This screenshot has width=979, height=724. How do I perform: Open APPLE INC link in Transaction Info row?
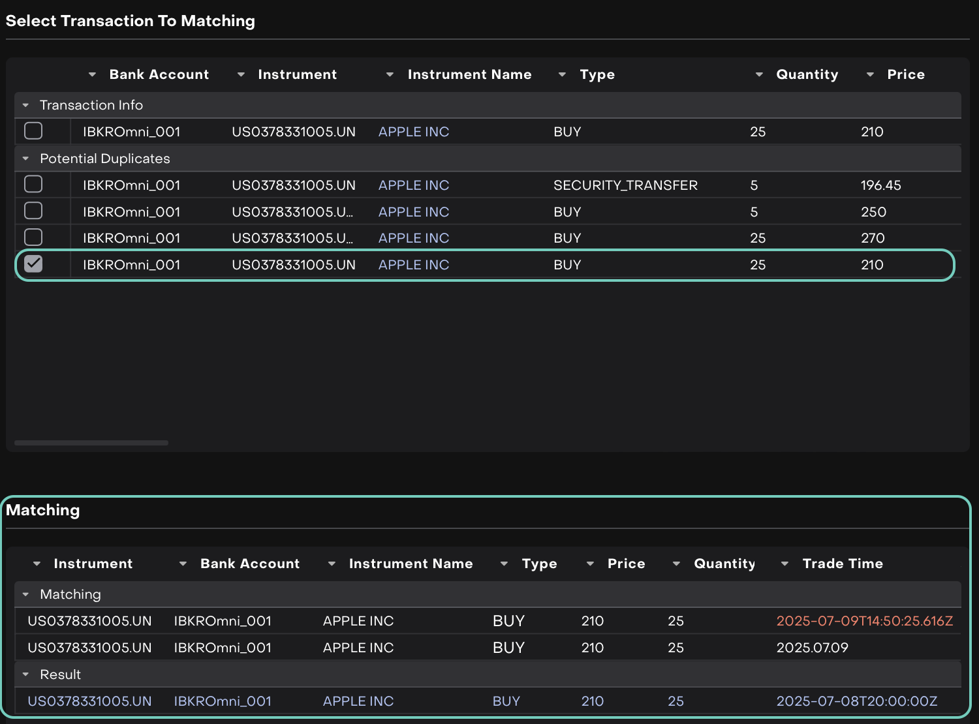point(413,132)
